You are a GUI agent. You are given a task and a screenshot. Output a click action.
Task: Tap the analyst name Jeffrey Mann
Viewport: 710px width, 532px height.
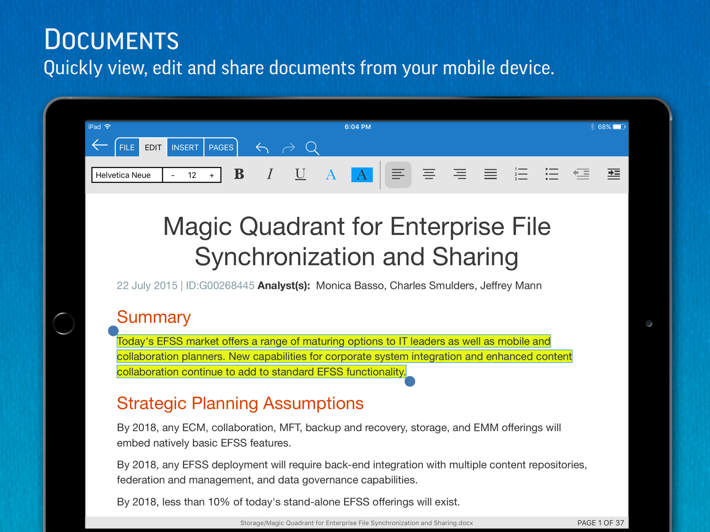tap(511, 286)
